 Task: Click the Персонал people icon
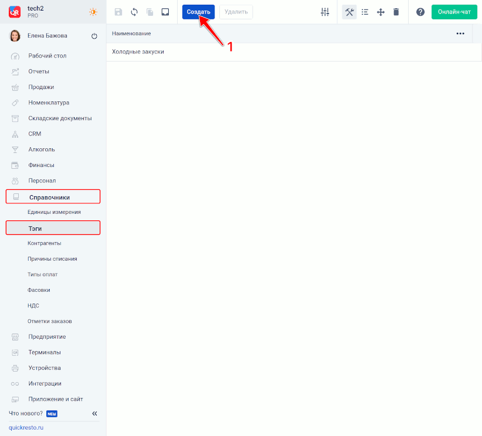(x=15, y=181)
